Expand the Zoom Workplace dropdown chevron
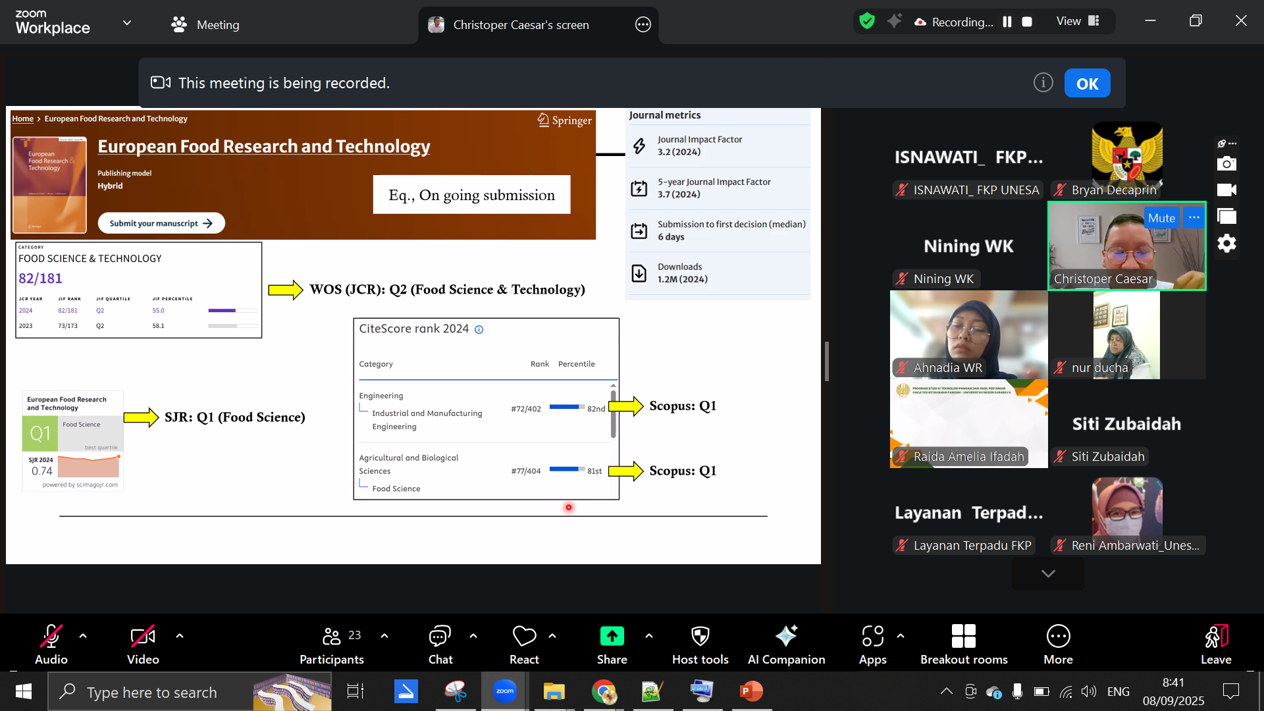This screenshot has width=1264, height=711. click(x=127, y=23)
